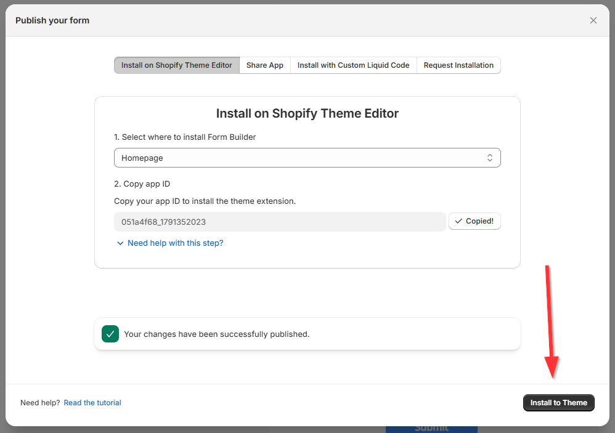Open the Homepage location dropdown
615x433 pixels.
tap(307, 158)
